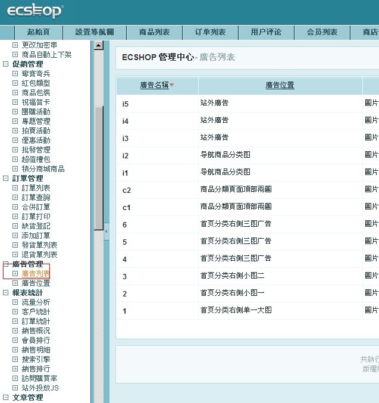Viewport: 379px width, 403px height.
Task: Open 奪寶奇兵 in sidebar
Action: 36,74
